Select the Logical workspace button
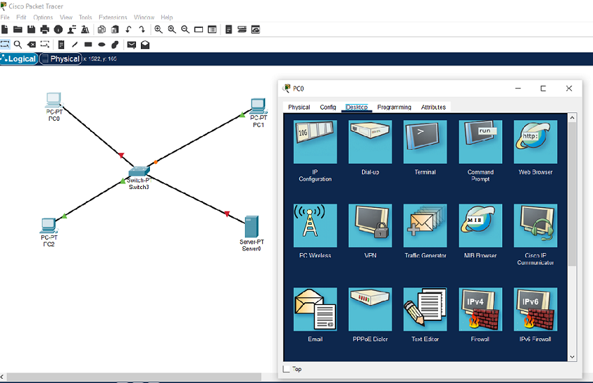Image resolution: width=593 pixels, height=383 pixels. [x=19, y=59]
